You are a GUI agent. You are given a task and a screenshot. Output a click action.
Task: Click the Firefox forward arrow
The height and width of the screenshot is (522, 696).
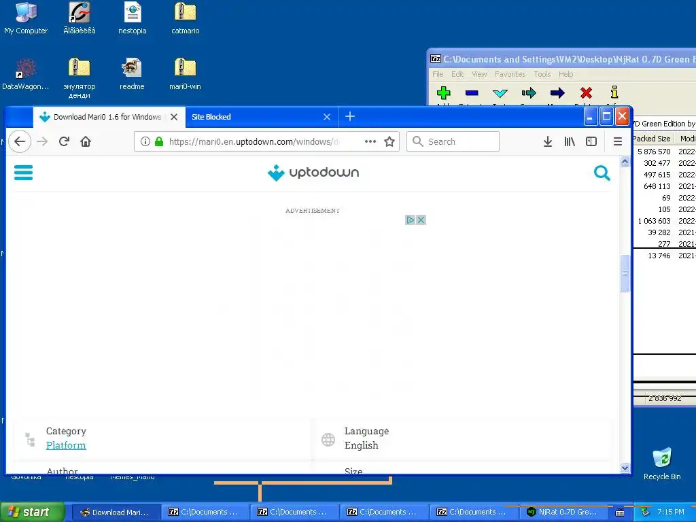click(42, 141)
